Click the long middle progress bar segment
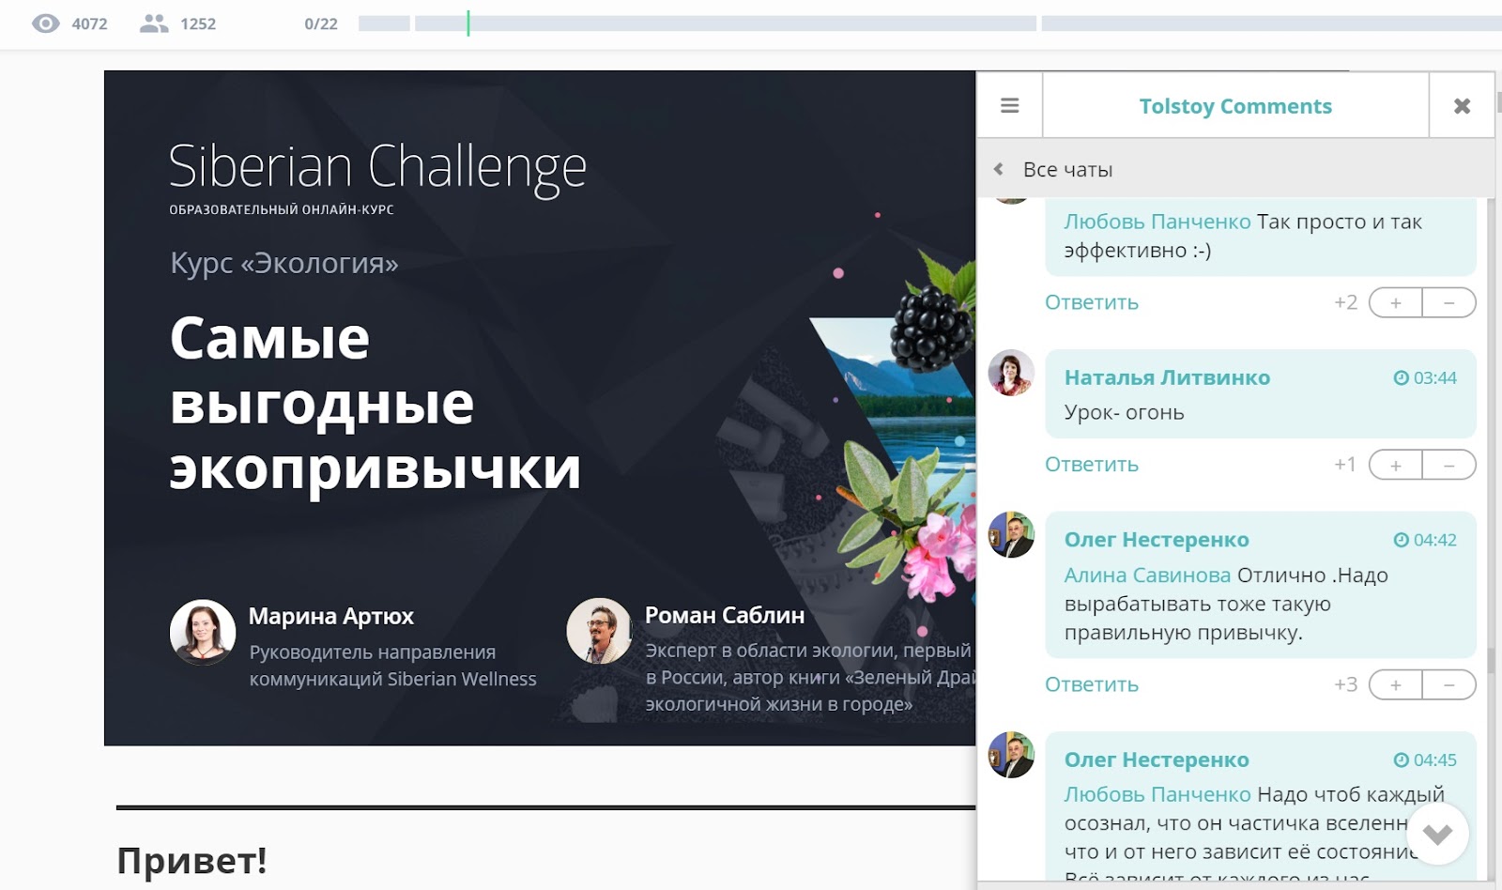Image resolution: width=1502 pixels, height=890 pixels. coord(726,23)
